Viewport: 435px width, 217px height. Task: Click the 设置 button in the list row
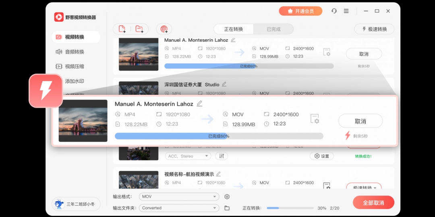point(322,156)
